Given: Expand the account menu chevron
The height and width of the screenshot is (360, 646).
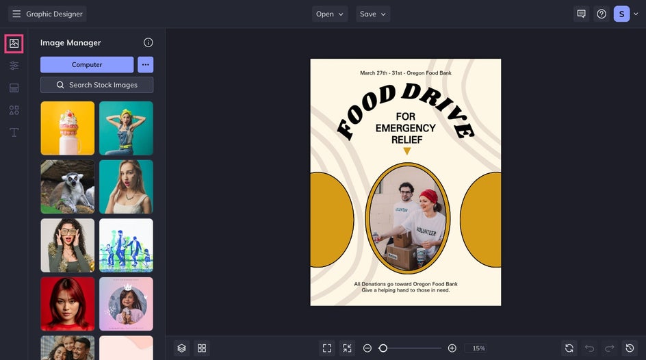Looking at the screenshot, I should [636, 14].
